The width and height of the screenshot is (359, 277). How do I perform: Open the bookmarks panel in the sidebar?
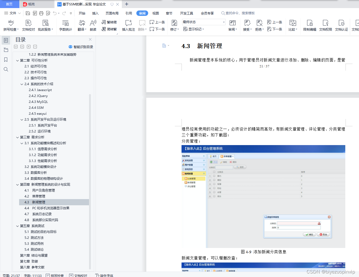tap(6, 60)
